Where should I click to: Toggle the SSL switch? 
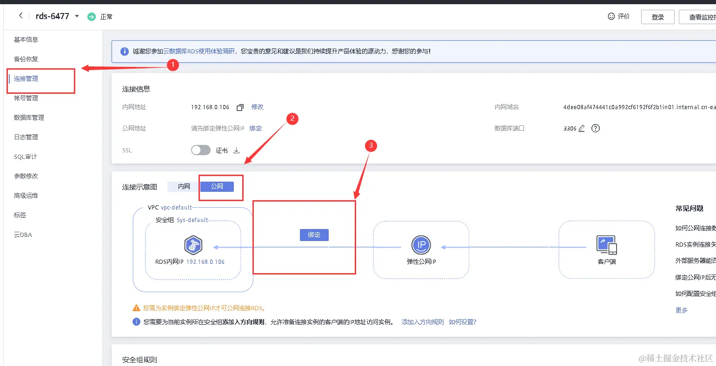point(201,150)
